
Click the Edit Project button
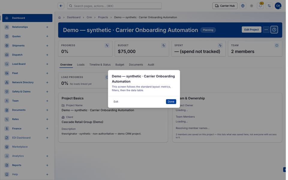251,30
